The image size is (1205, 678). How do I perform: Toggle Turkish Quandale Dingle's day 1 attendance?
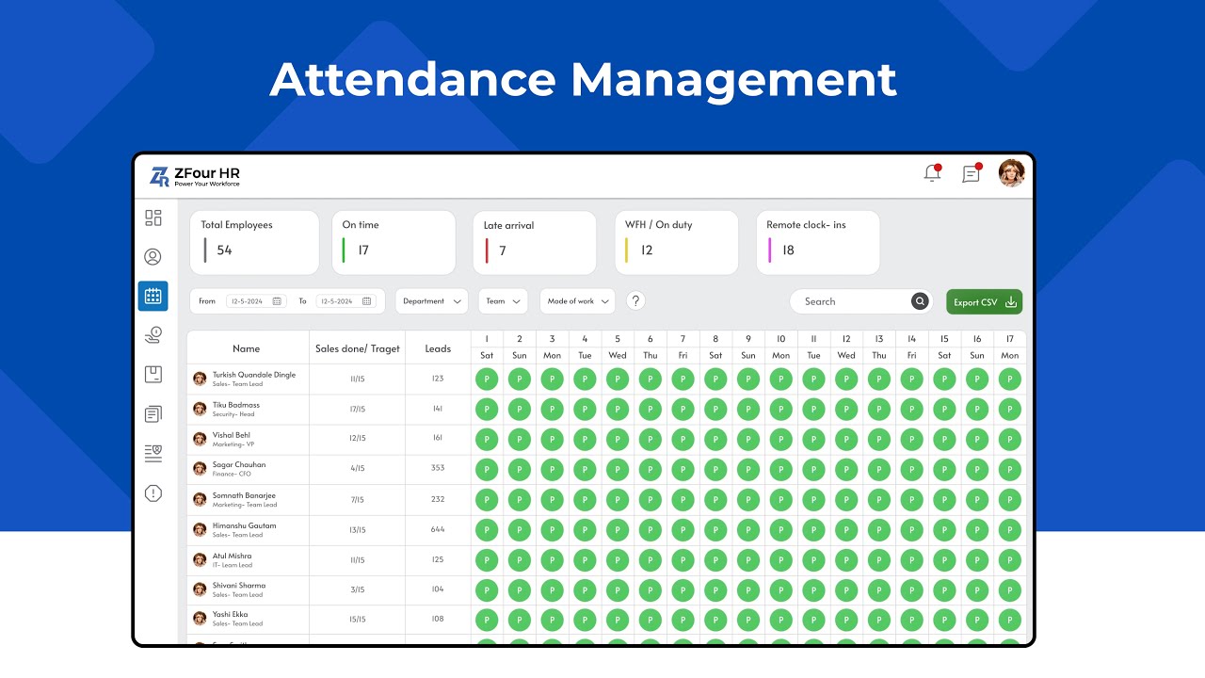click(487, 379)
